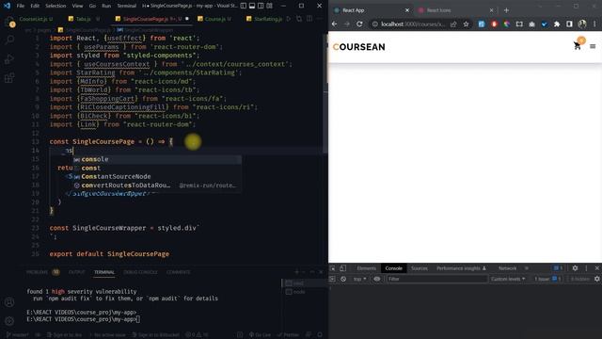Reload the localhost page in Chrome

(359, 24)
